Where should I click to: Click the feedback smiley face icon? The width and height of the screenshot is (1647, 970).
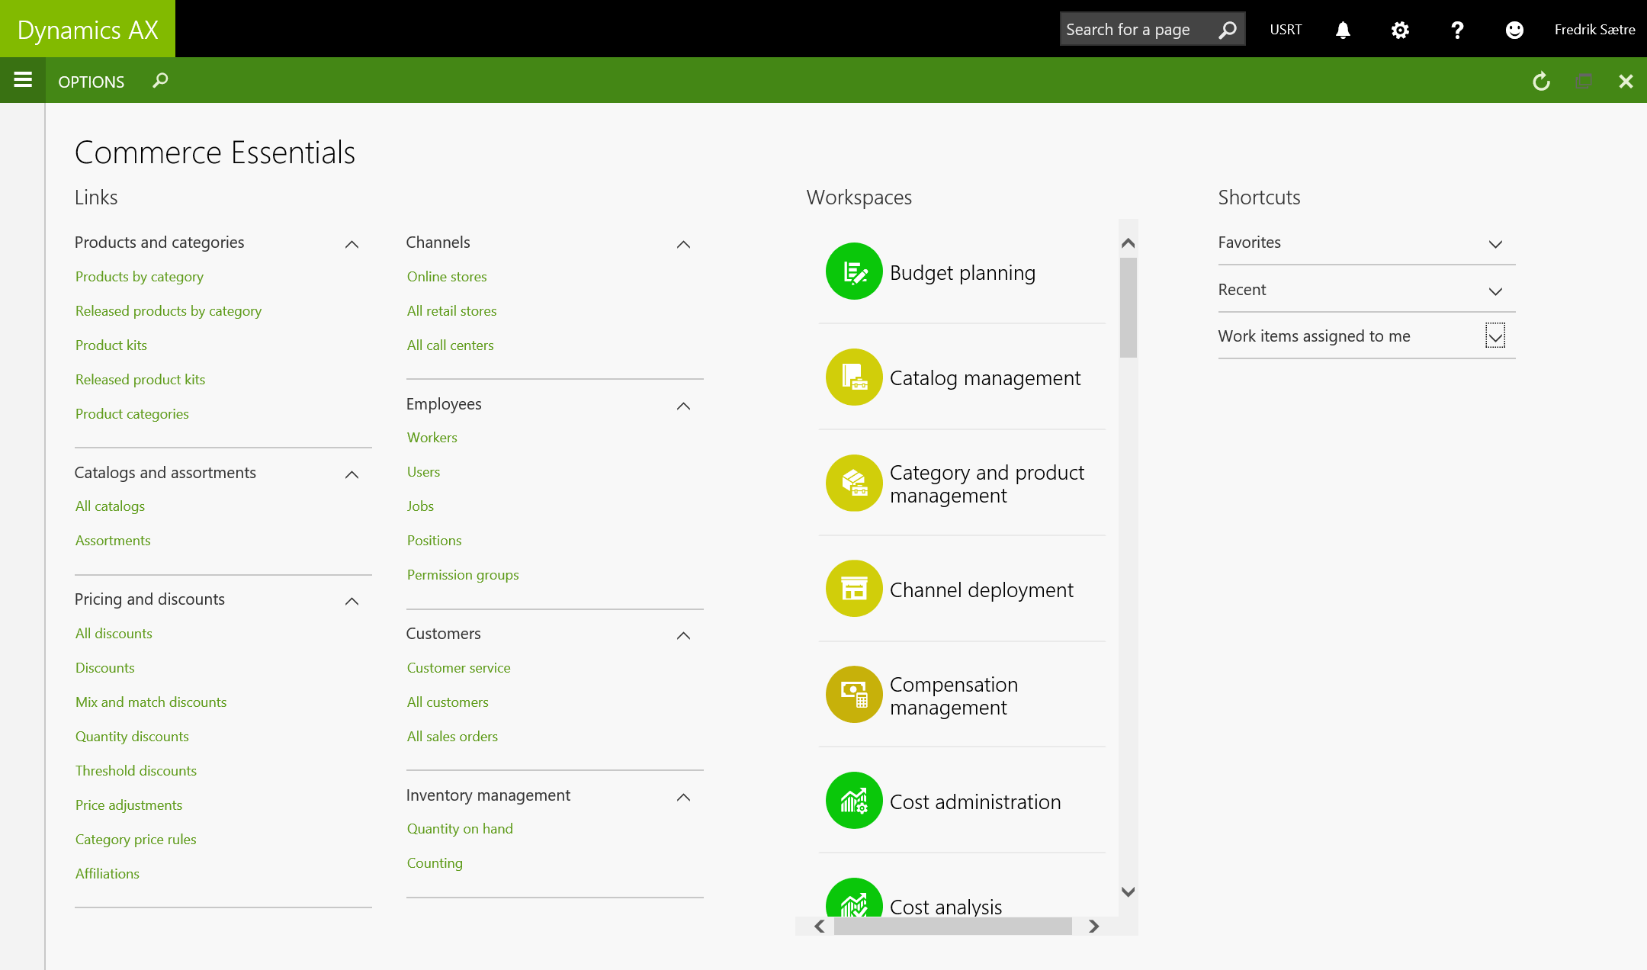[1514, 30]
